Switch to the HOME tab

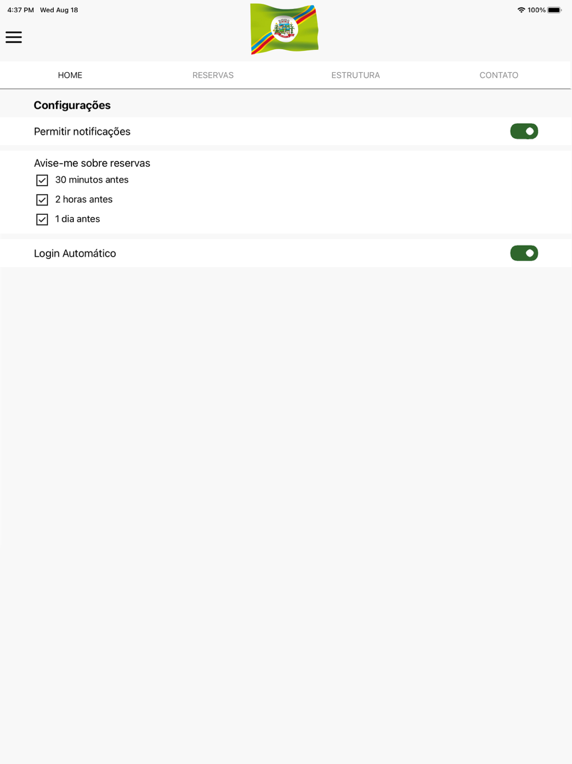pos(70,75)
